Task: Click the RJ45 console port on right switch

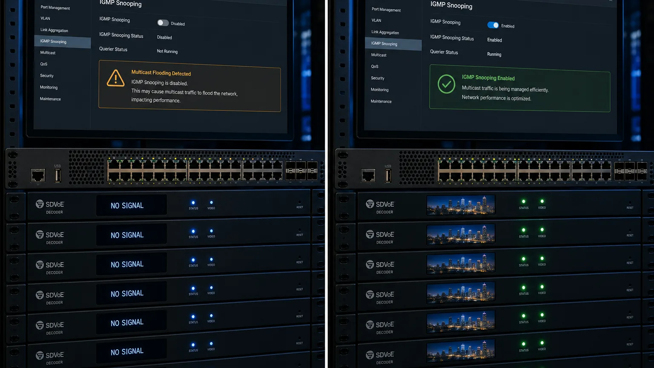Action: click(368, 175)
